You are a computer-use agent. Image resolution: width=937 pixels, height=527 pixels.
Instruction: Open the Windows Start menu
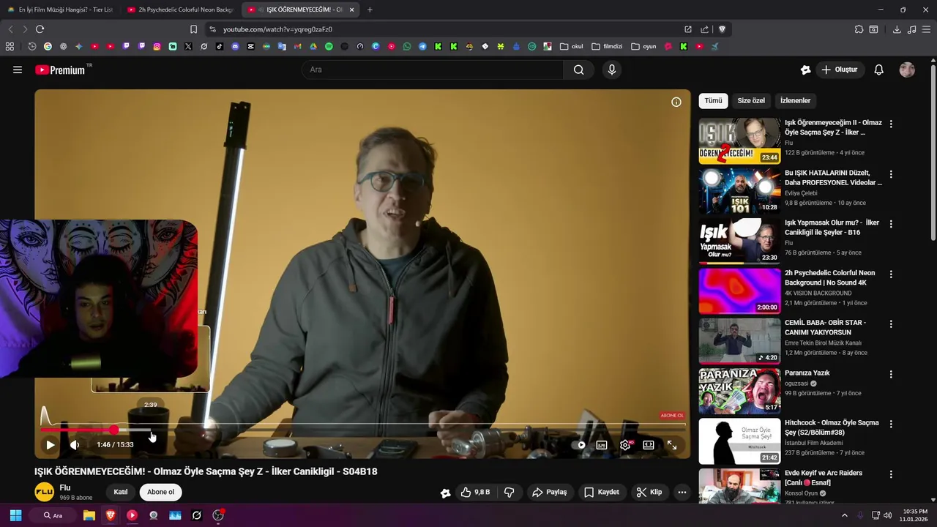tap(15, 515)
